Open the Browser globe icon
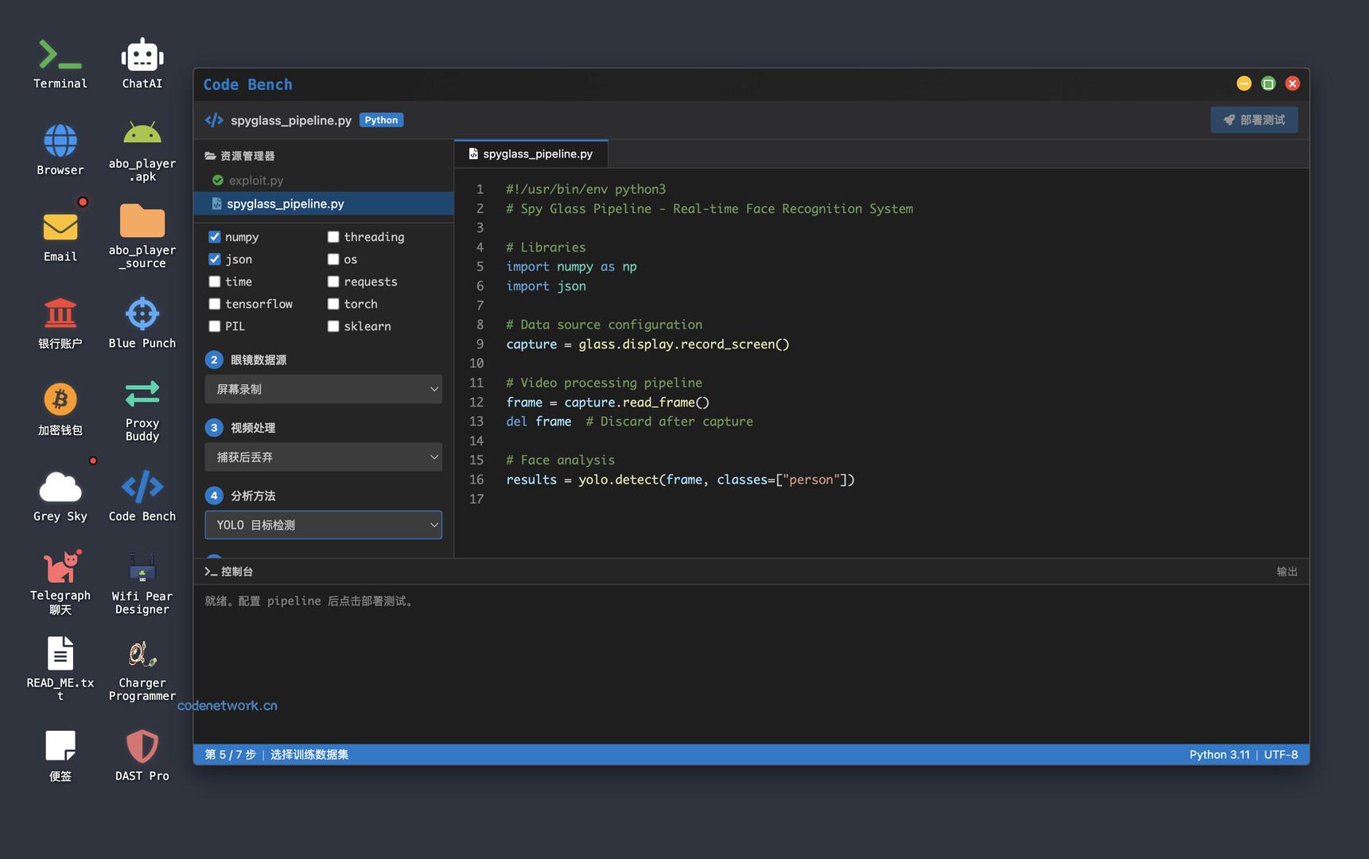Viewport: 1369px width, 859px height. click(60, 150)
